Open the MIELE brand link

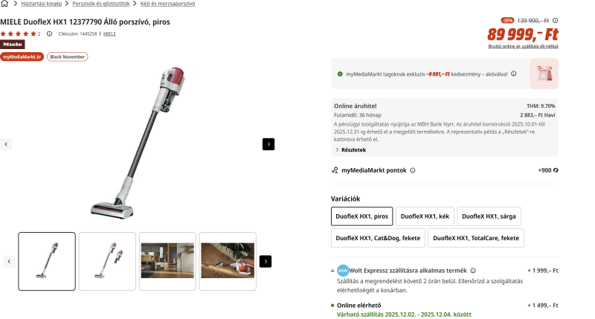[109, 33]
